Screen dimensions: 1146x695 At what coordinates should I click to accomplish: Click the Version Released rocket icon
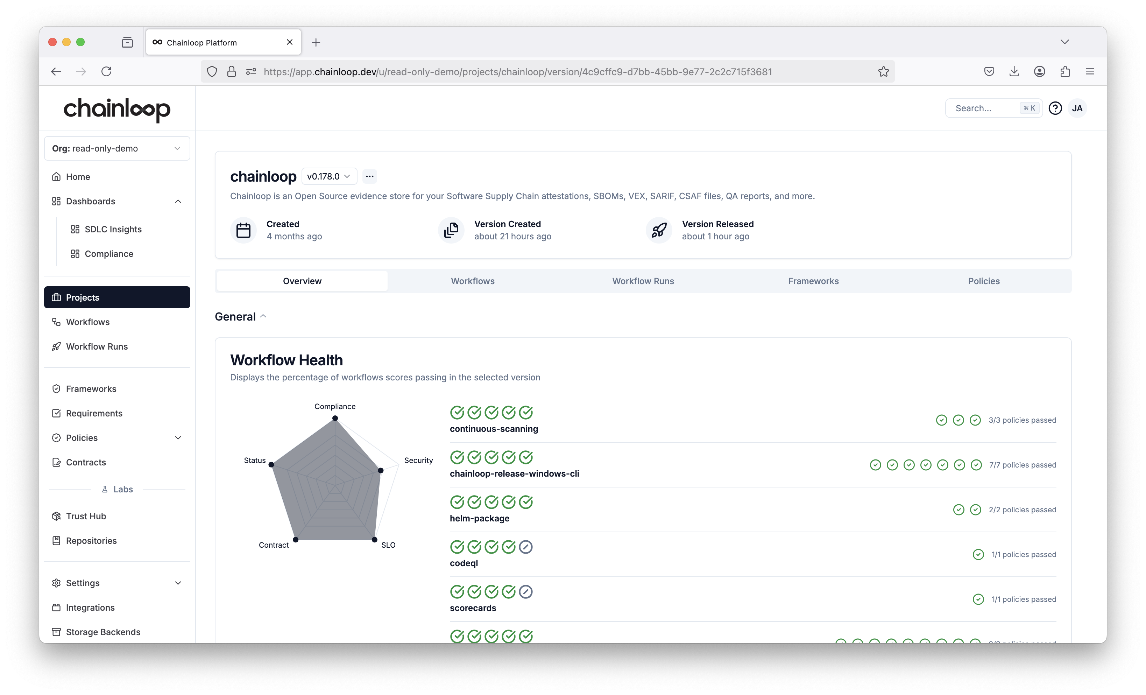(x=659, y=230)
